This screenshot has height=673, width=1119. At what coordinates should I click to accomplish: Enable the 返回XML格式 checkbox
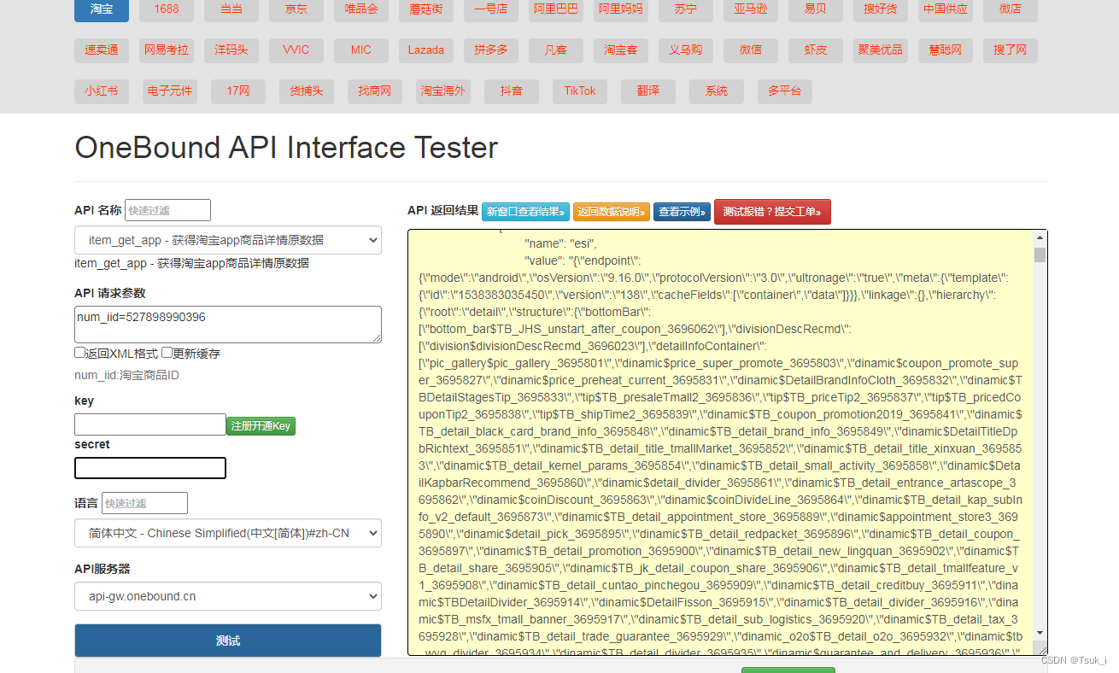pyautogui.click(x=79, y=353)
